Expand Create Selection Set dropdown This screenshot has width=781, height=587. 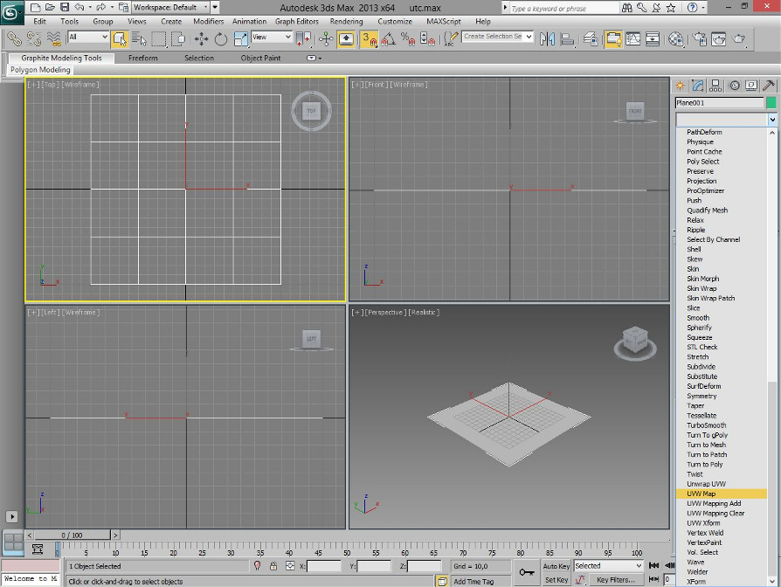click(x=529, y=37)
